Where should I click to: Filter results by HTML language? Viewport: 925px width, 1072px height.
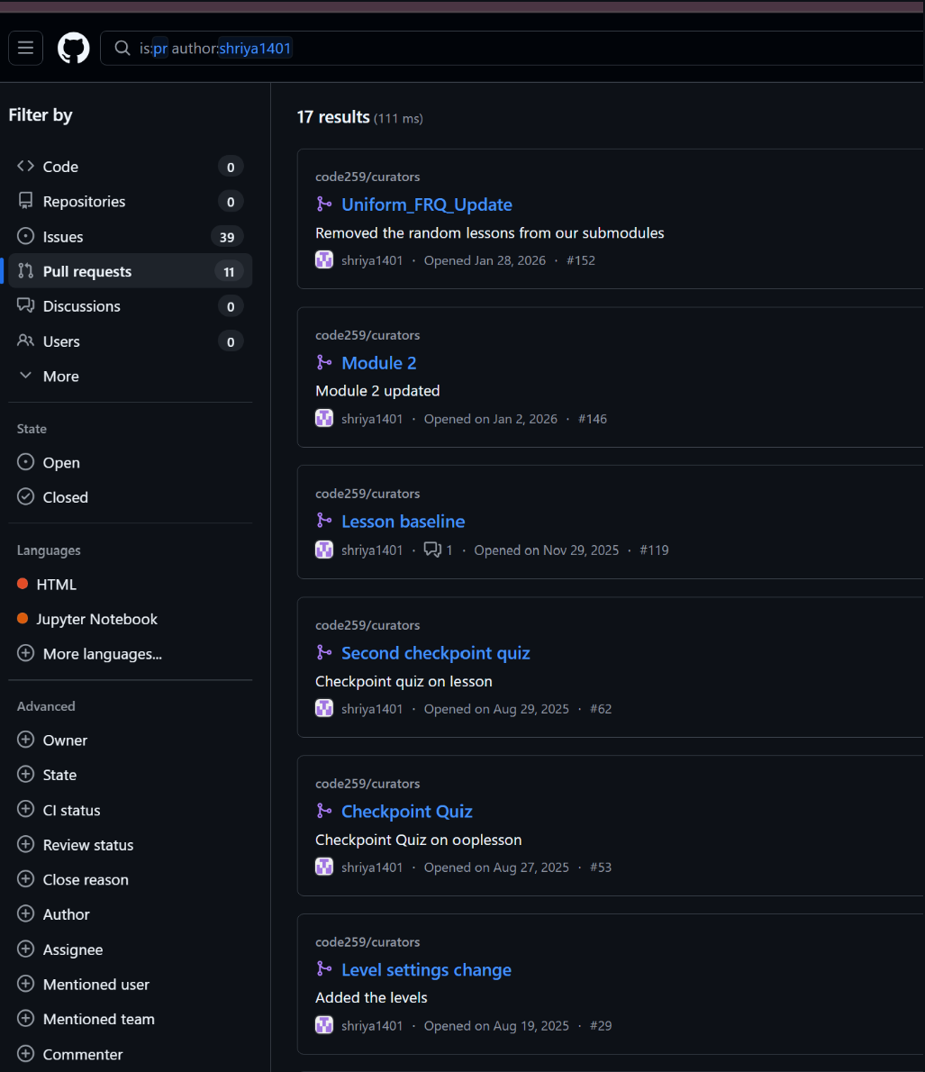(56, 585)
